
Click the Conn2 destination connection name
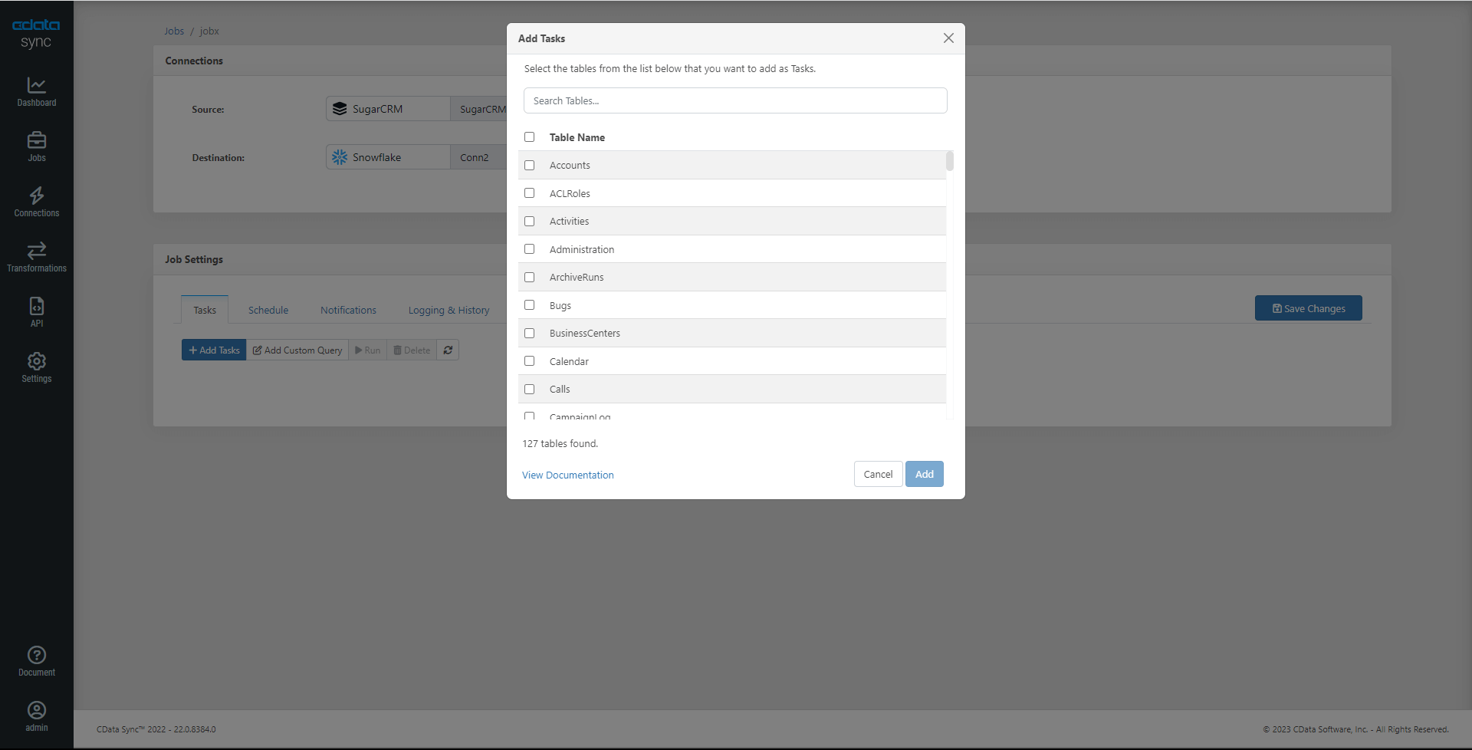click(x=475, y=157)
